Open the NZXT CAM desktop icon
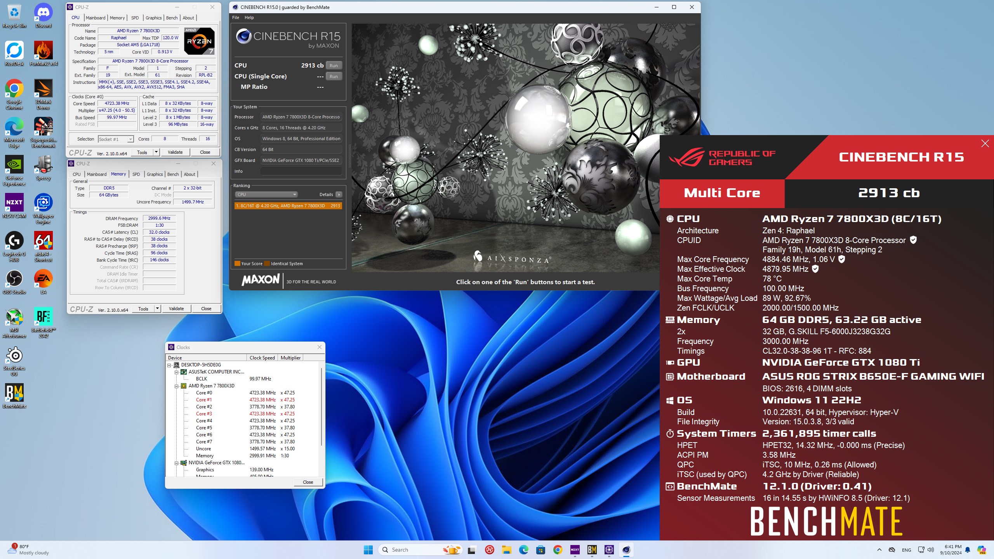This screenshot has width=994, height=559. [14, 206]
